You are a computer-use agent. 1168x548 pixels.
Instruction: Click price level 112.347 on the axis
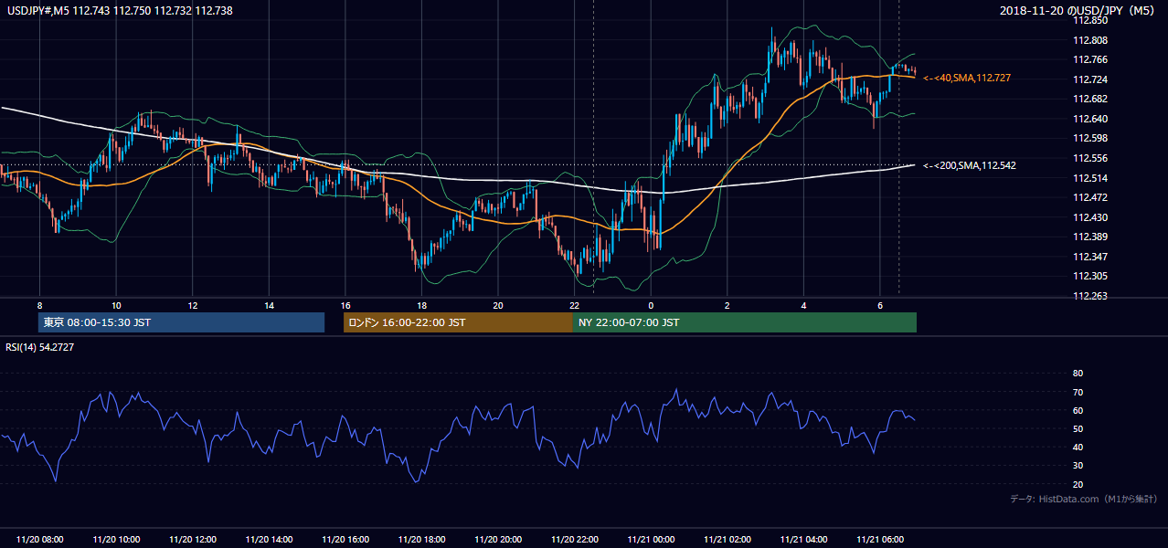(1090, 257)
